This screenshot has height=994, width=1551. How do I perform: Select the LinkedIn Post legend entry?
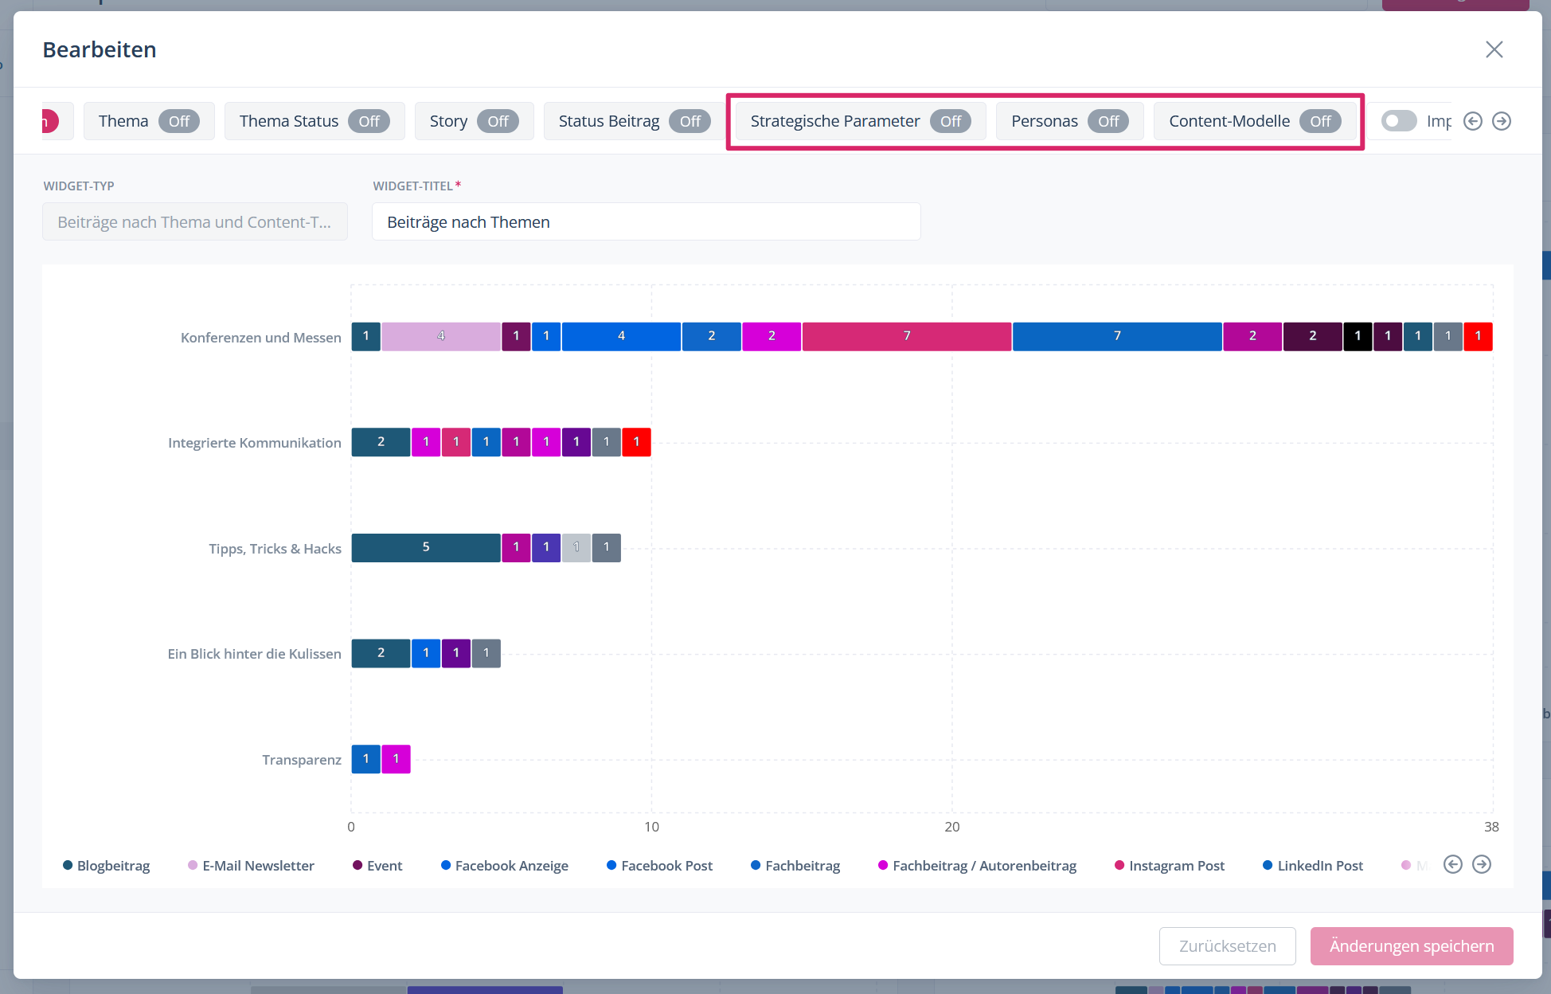[1313, 866]
